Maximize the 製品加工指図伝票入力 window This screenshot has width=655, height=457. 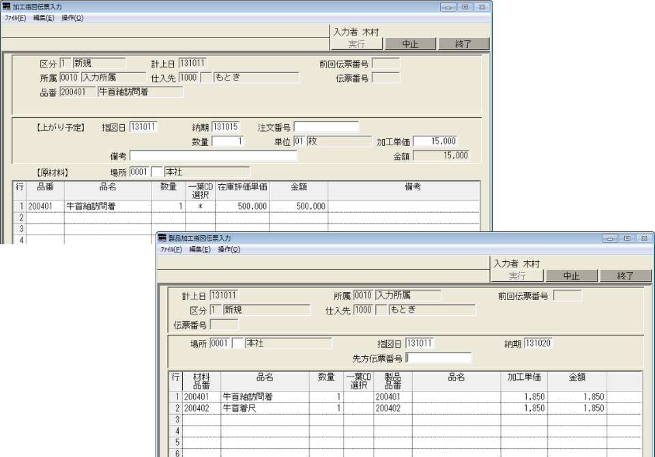click(626, 238)
